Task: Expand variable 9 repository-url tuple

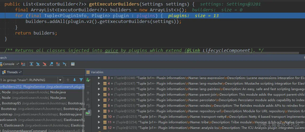Action: click(99, 111)
